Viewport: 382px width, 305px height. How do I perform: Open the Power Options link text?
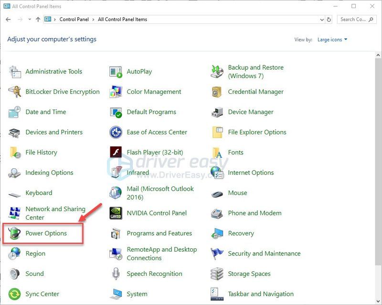coord(46,233)
